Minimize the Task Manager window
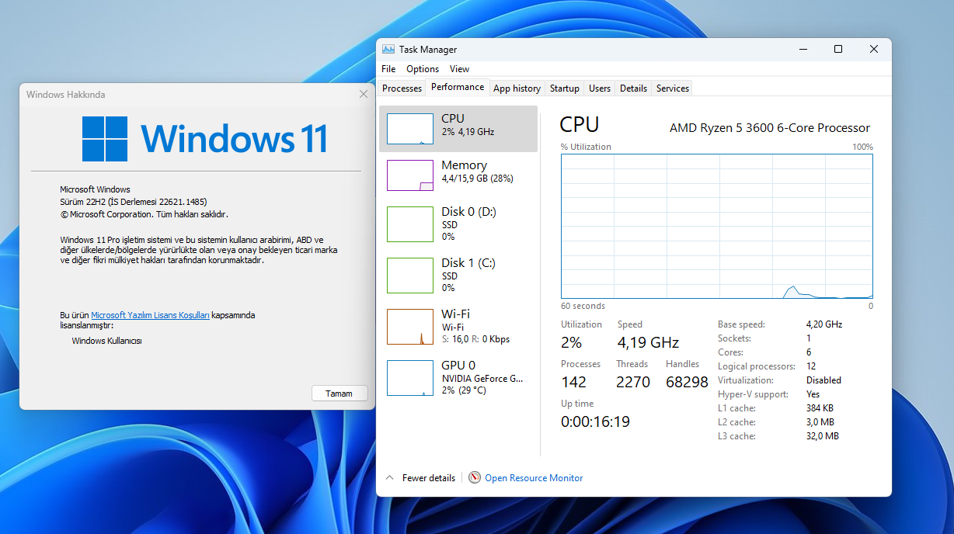 tap(803, 49)
